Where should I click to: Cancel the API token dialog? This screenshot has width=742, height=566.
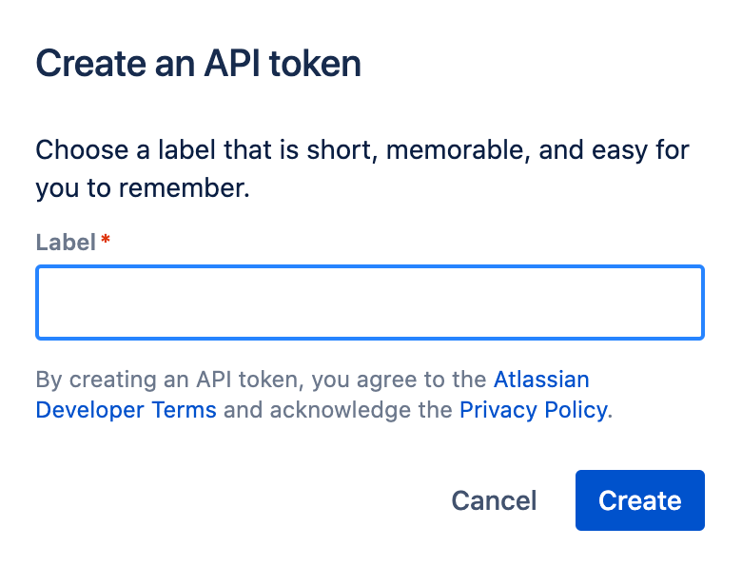click(494, 501)
